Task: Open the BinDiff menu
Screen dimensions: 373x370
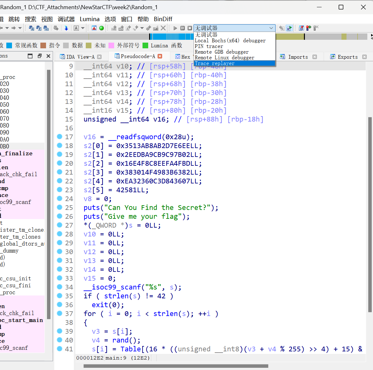Action: tap(163, 19)
